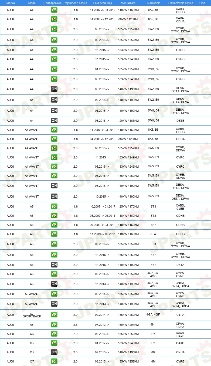Click petrol icon in A5 125kW/170KM row
The height and width of the screenshot is (366, 211).
(x=54, y=206)
